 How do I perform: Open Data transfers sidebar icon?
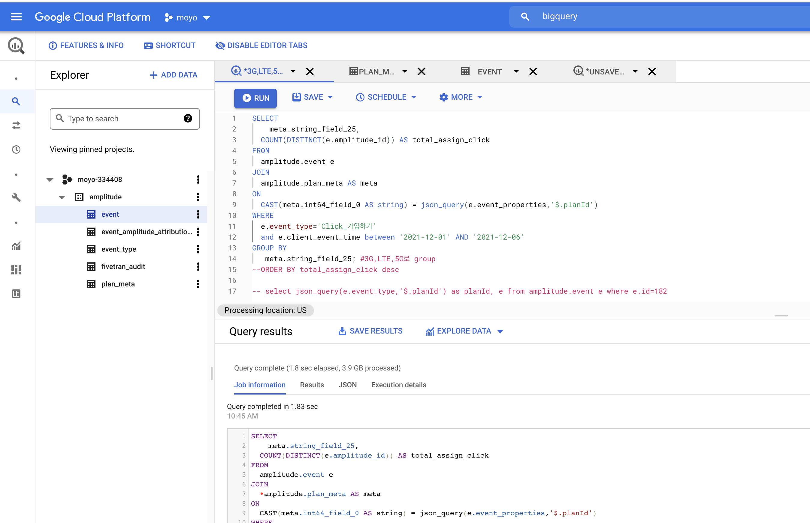[x=16, y=126]
